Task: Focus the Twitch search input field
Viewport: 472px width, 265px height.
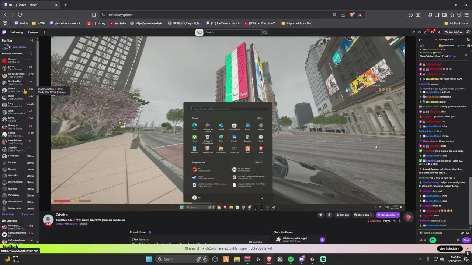Action: coord(233,32)
